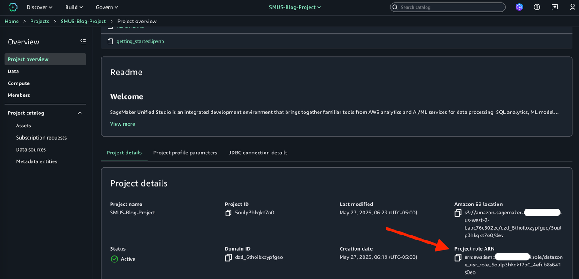Open the SMUS-Blog-Project selector dropdown
The width and height of the screenshot is (579, 279).
pyautogui.click(x=295, y=7)
